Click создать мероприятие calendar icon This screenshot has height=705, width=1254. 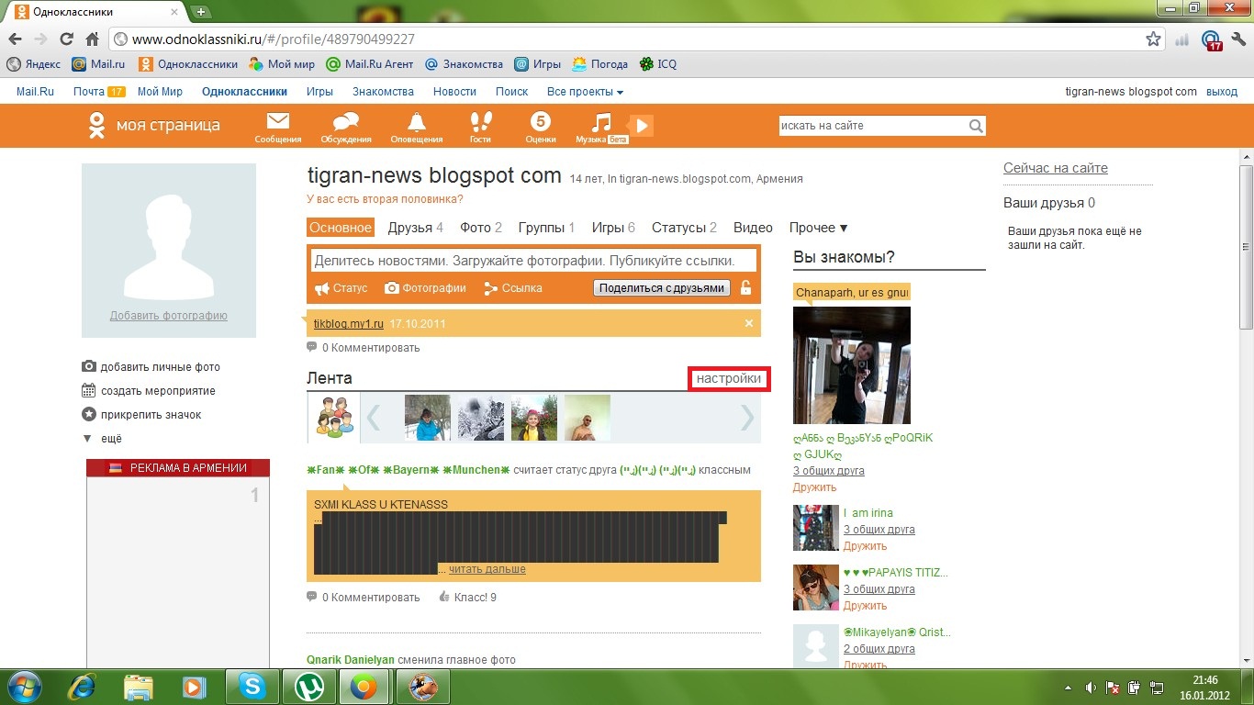click(x=89, y=390)
